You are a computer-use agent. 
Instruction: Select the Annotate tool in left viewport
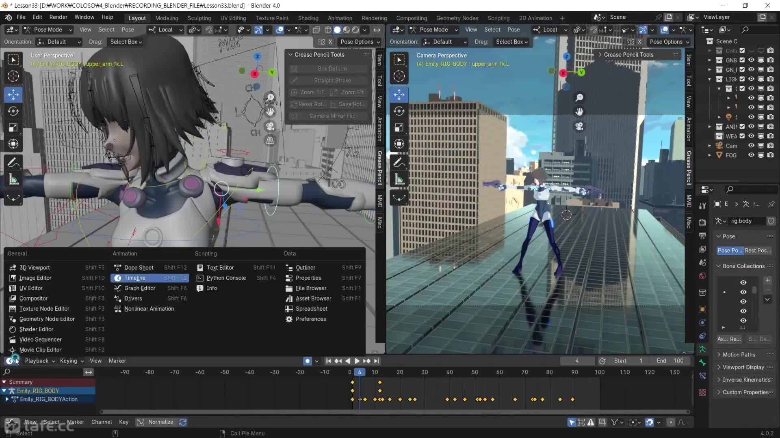[x=13, y=163]
